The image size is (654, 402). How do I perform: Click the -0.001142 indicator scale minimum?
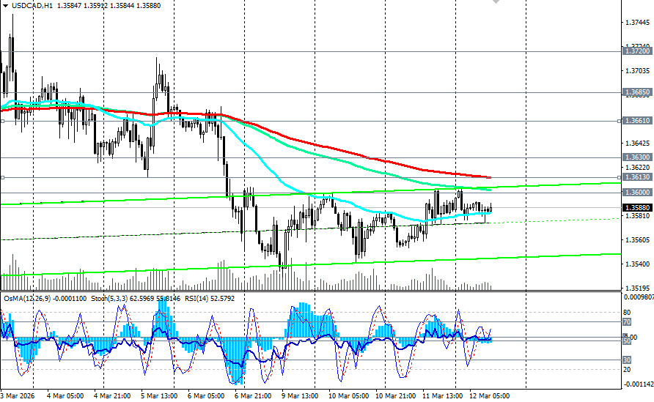[x=638, y=384]
